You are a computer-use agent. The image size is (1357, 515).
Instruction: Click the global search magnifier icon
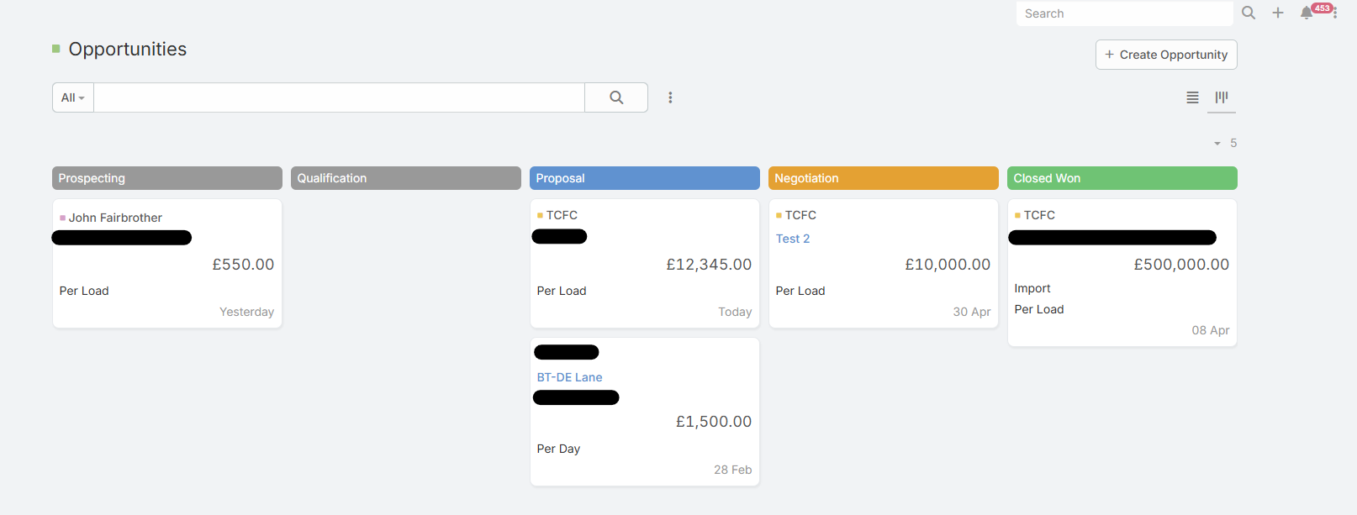[x=1249, y=13]
